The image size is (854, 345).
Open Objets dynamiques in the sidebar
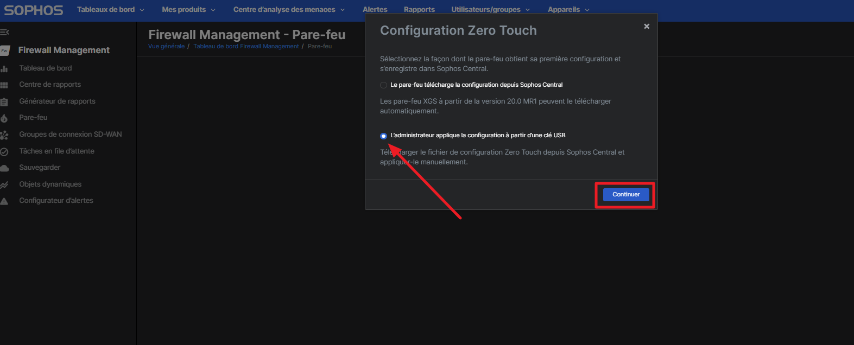(50, 184)
